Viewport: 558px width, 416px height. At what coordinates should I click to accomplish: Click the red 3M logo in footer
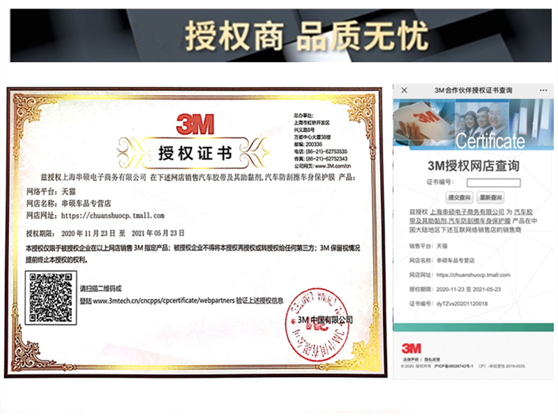pyautogui.click(x=412, y=348)
